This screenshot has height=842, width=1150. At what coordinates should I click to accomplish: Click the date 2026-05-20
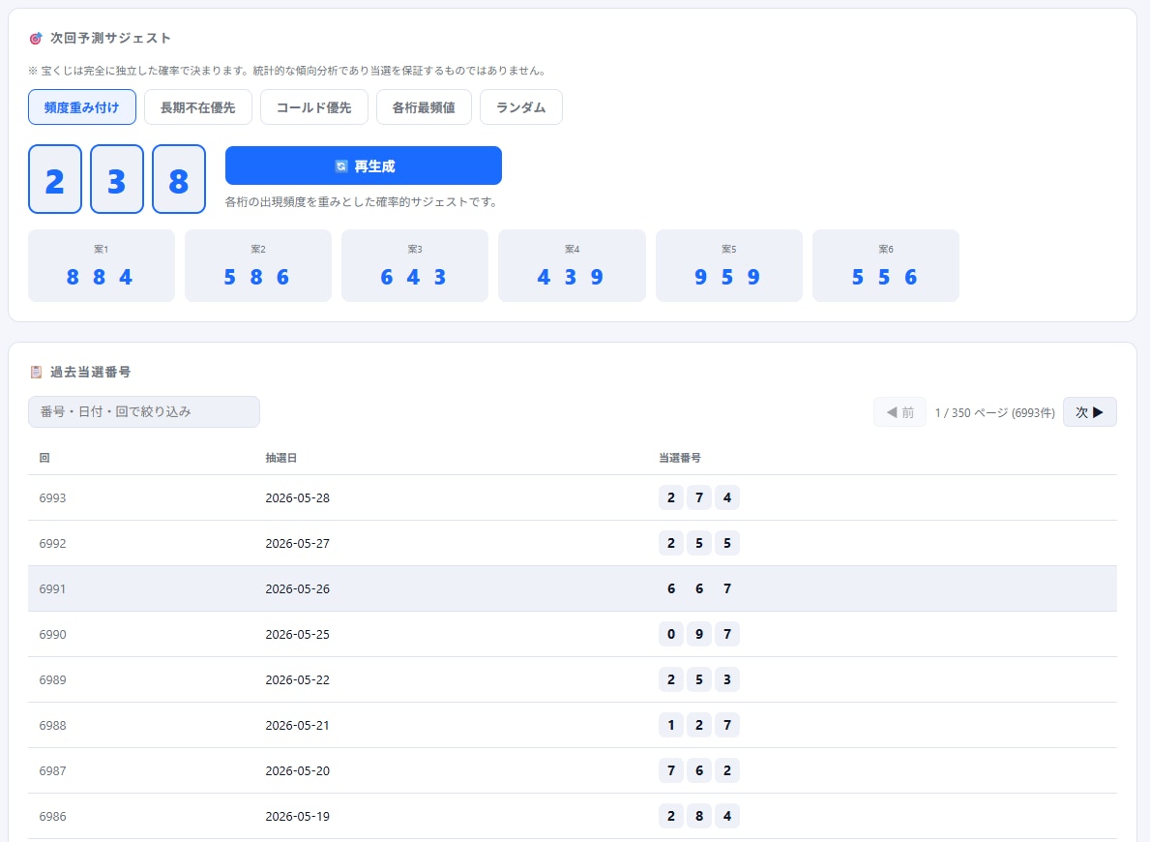click(298, 770)
